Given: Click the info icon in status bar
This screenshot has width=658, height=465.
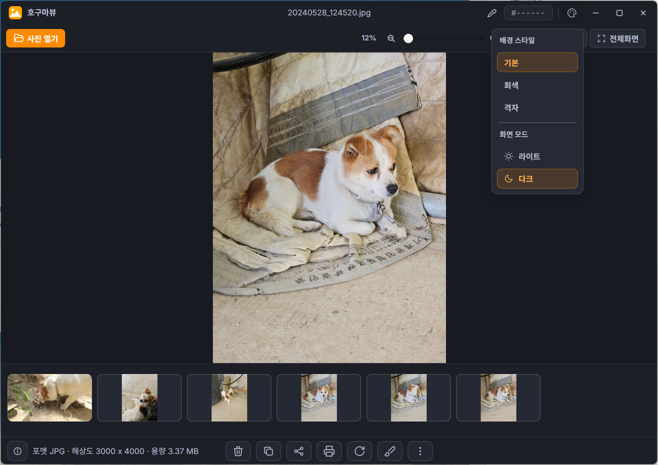Looking at the screenshot, I should 18,451.
